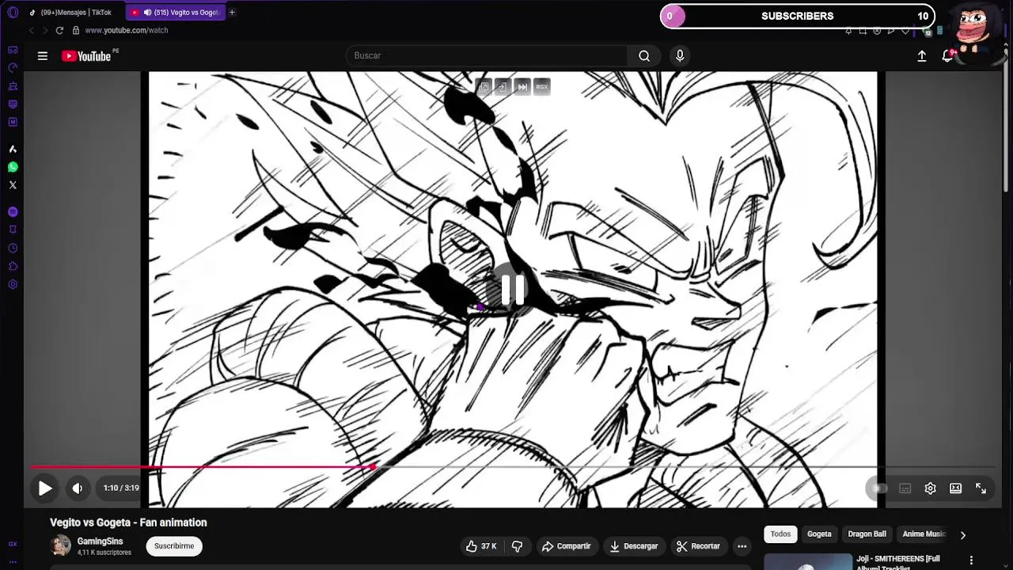Open a new browser tab with plus

232,13
